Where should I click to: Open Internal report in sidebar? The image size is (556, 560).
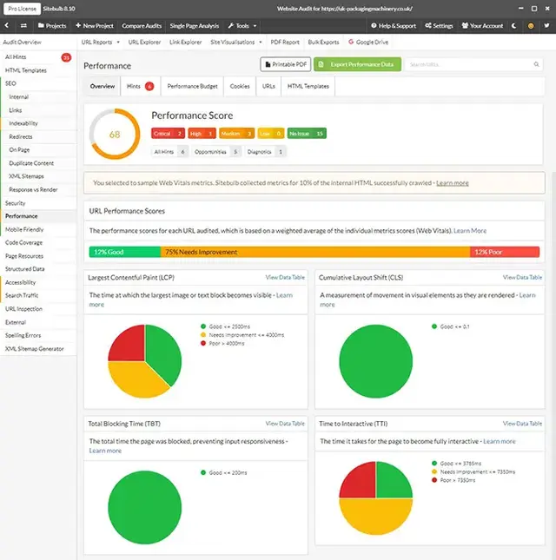pos(18,96)
